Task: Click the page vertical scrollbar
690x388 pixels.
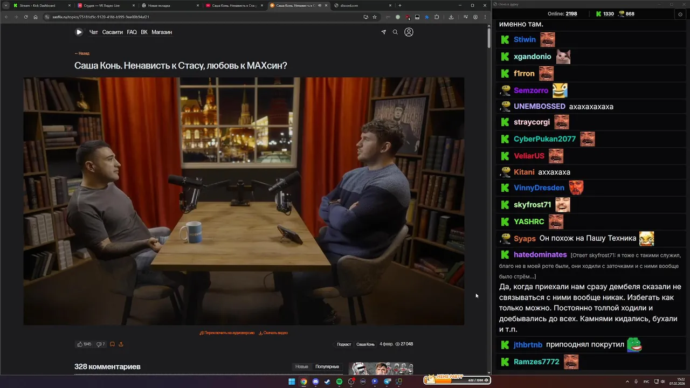Action: tap(488, 38)
